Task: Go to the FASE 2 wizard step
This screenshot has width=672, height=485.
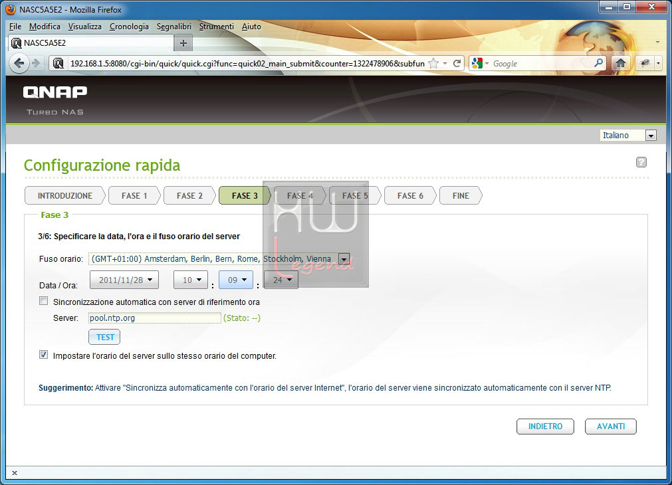Action: pyautogui.click(x=189, y=196)
